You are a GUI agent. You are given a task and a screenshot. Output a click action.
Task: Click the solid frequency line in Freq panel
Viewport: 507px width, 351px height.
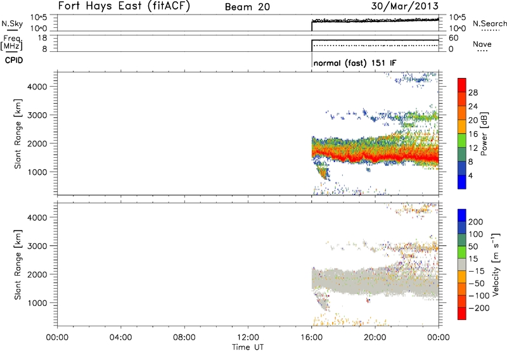click(375, 40)
